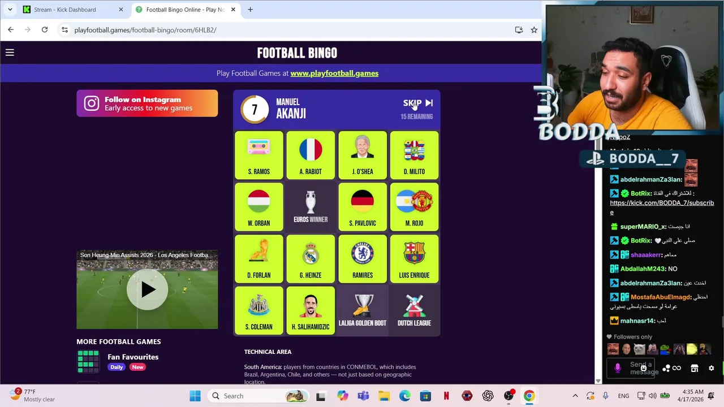
Task: Go back in browser history
Action: click(11, 30)
